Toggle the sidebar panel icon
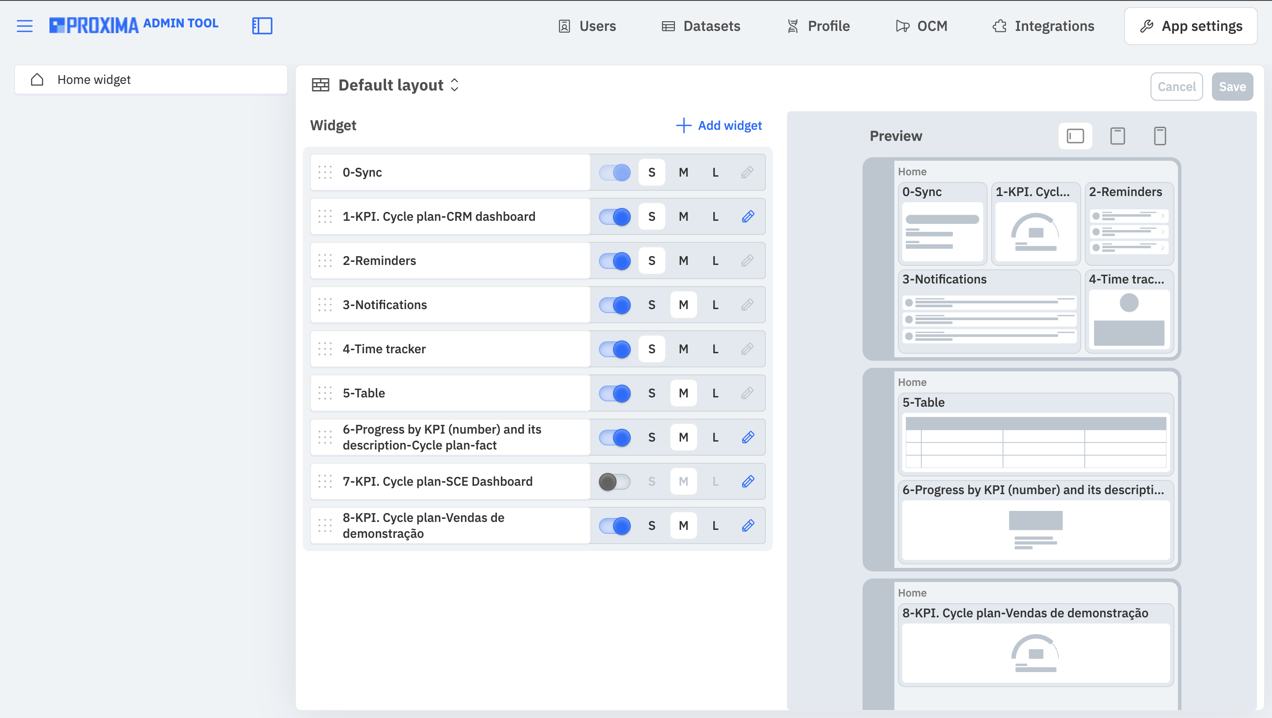 (x=262, y=26)
